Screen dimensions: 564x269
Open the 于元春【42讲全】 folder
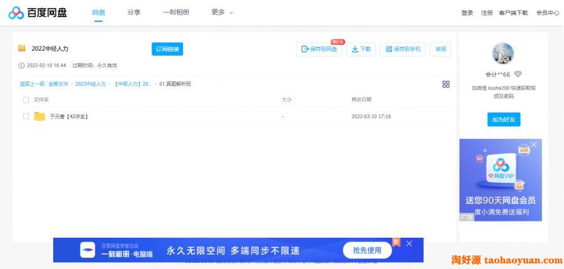68,116
